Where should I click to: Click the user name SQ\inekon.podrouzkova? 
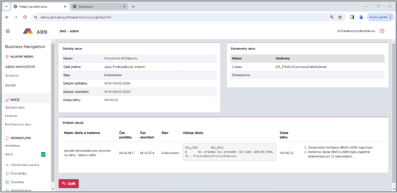coord(356,31)
